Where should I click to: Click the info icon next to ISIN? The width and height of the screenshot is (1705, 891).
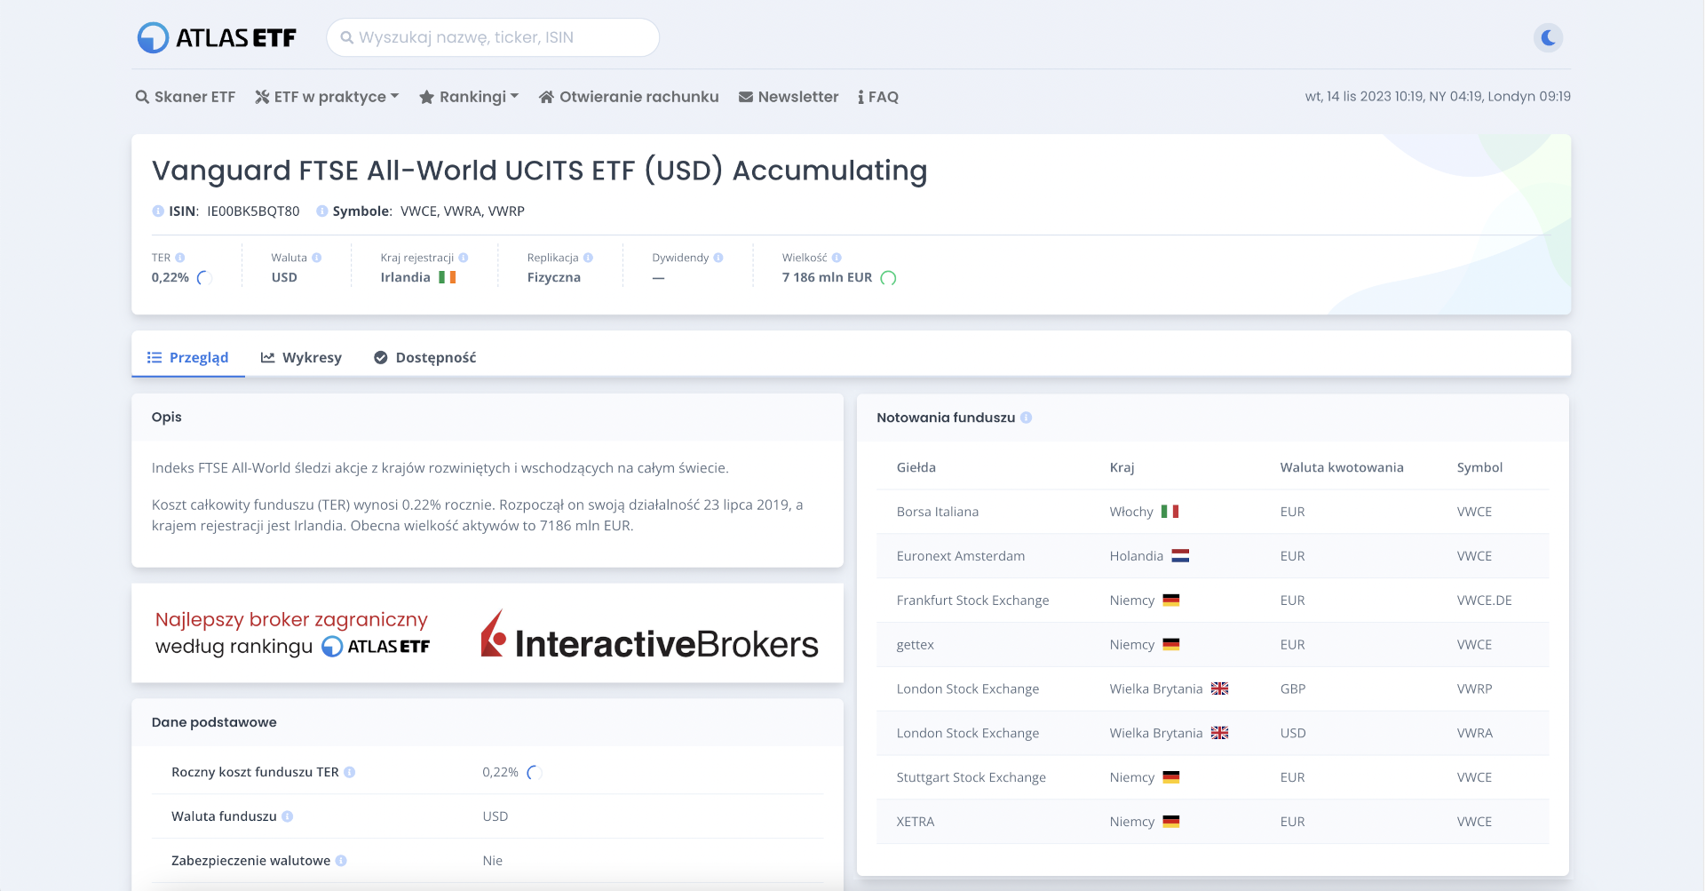tap(158, 211)
